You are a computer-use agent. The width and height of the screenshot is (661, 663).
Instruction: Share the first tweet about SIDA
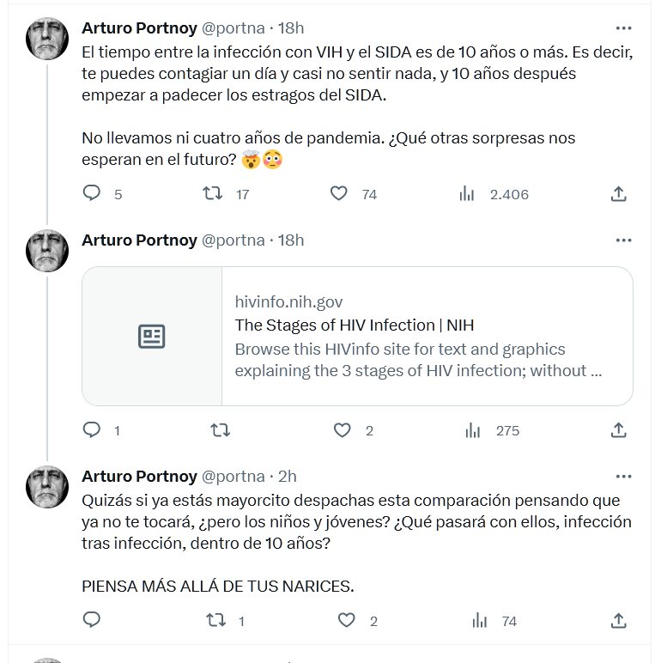pyautogui.click(x=618, y=194)
